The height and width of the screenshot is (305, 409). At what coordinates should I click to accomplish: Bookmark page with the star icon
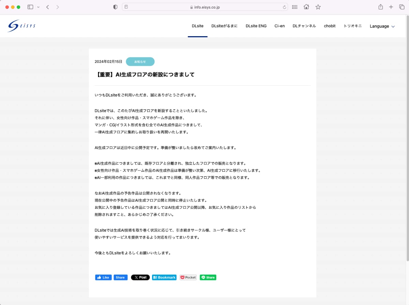click(x=318, y=7)
